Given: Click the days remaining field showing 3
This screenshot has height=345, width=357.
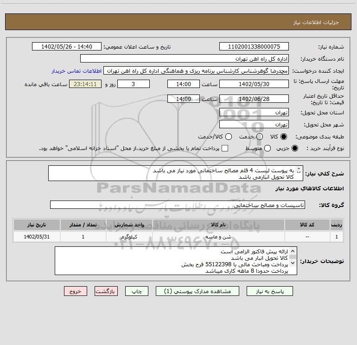Looking at the screenshot, I should (x=134, y=84).
